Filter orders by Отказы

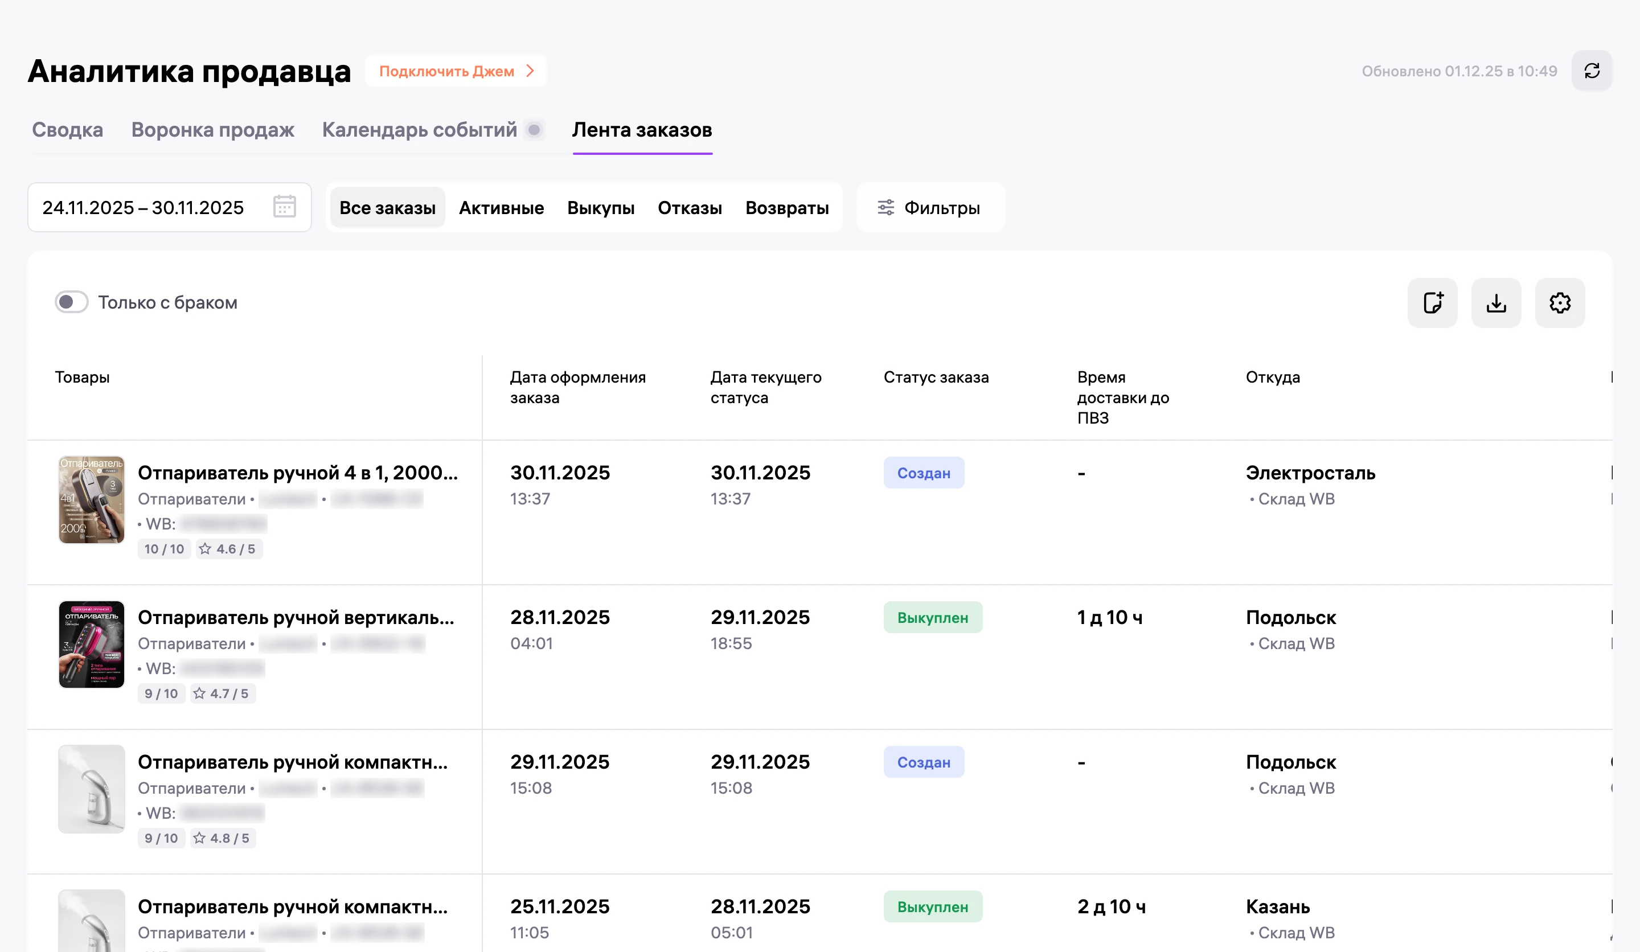point(690,208)
